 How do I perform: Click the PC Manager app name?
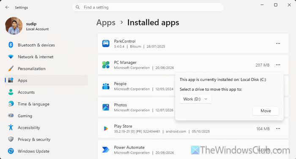125,62
